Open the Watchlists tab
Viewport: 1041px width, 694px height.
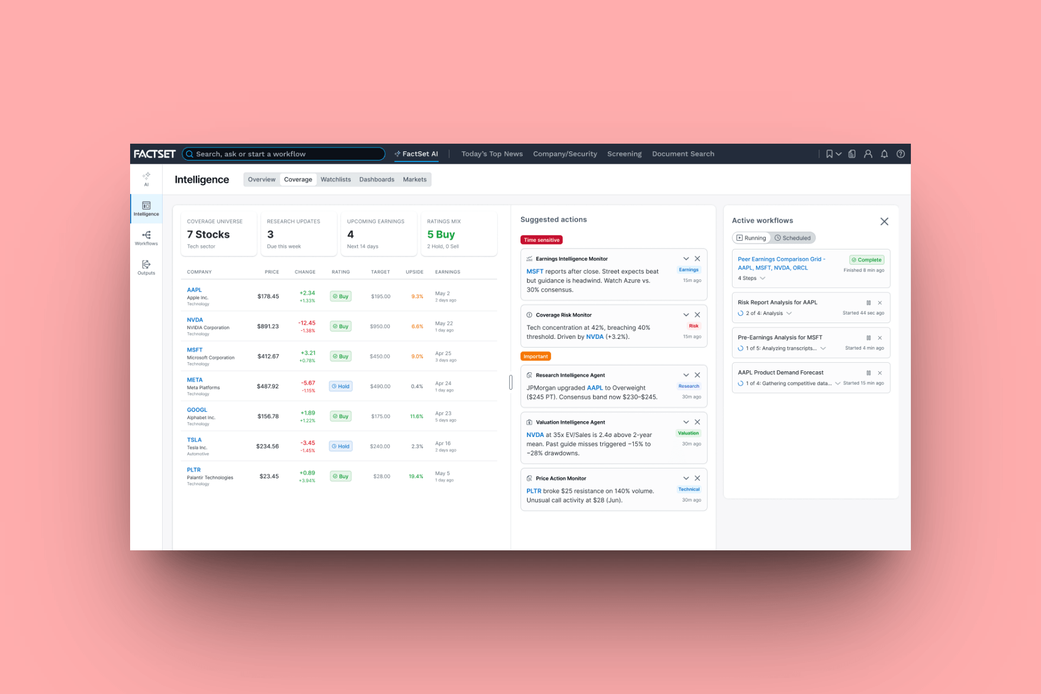[x=336, y=179]
